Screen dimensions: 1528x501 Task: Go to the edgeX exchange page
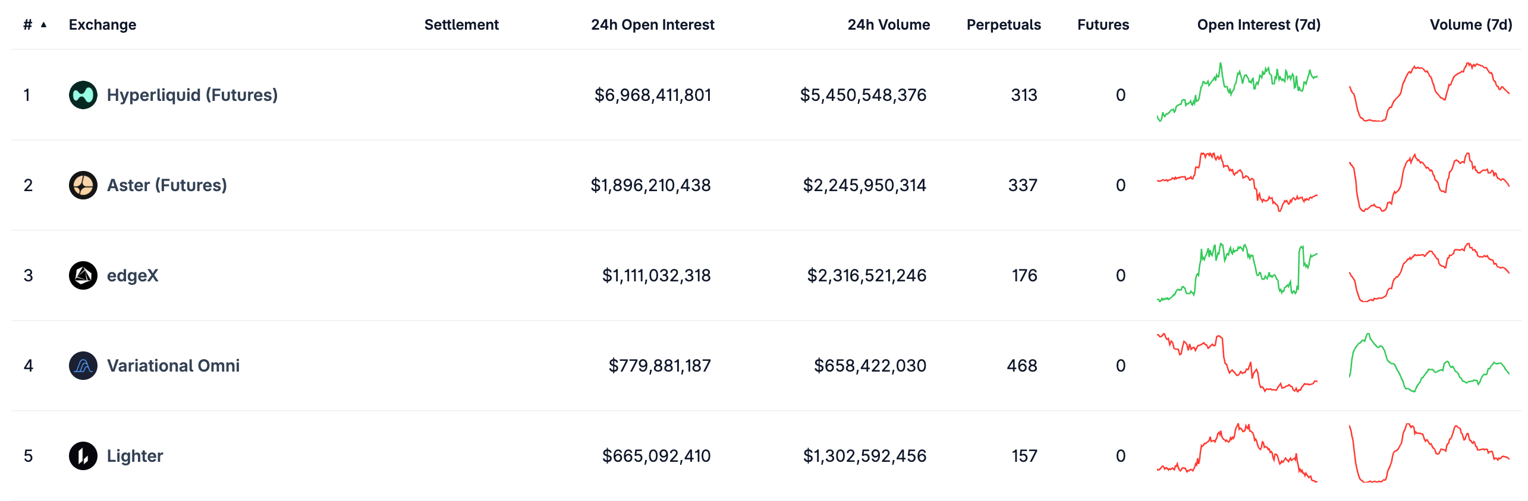click(x=133, y=275)
